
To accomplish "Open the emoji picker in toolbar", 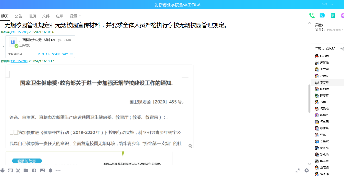I will [x=3, y=171].
